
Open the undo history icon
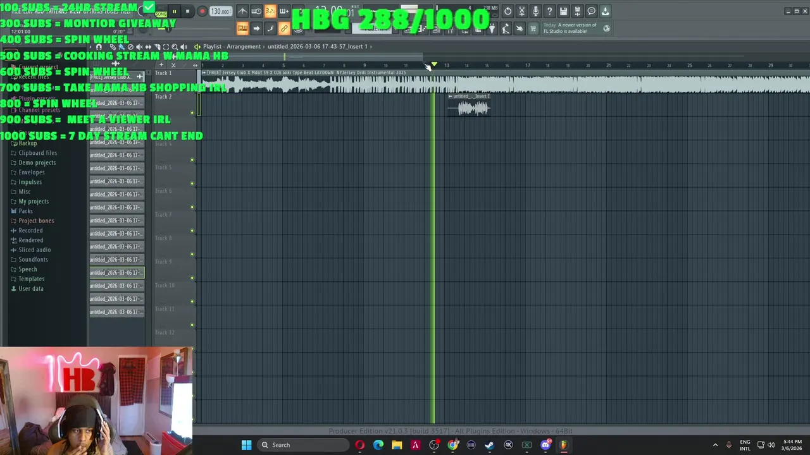click(x=508, y=11)
